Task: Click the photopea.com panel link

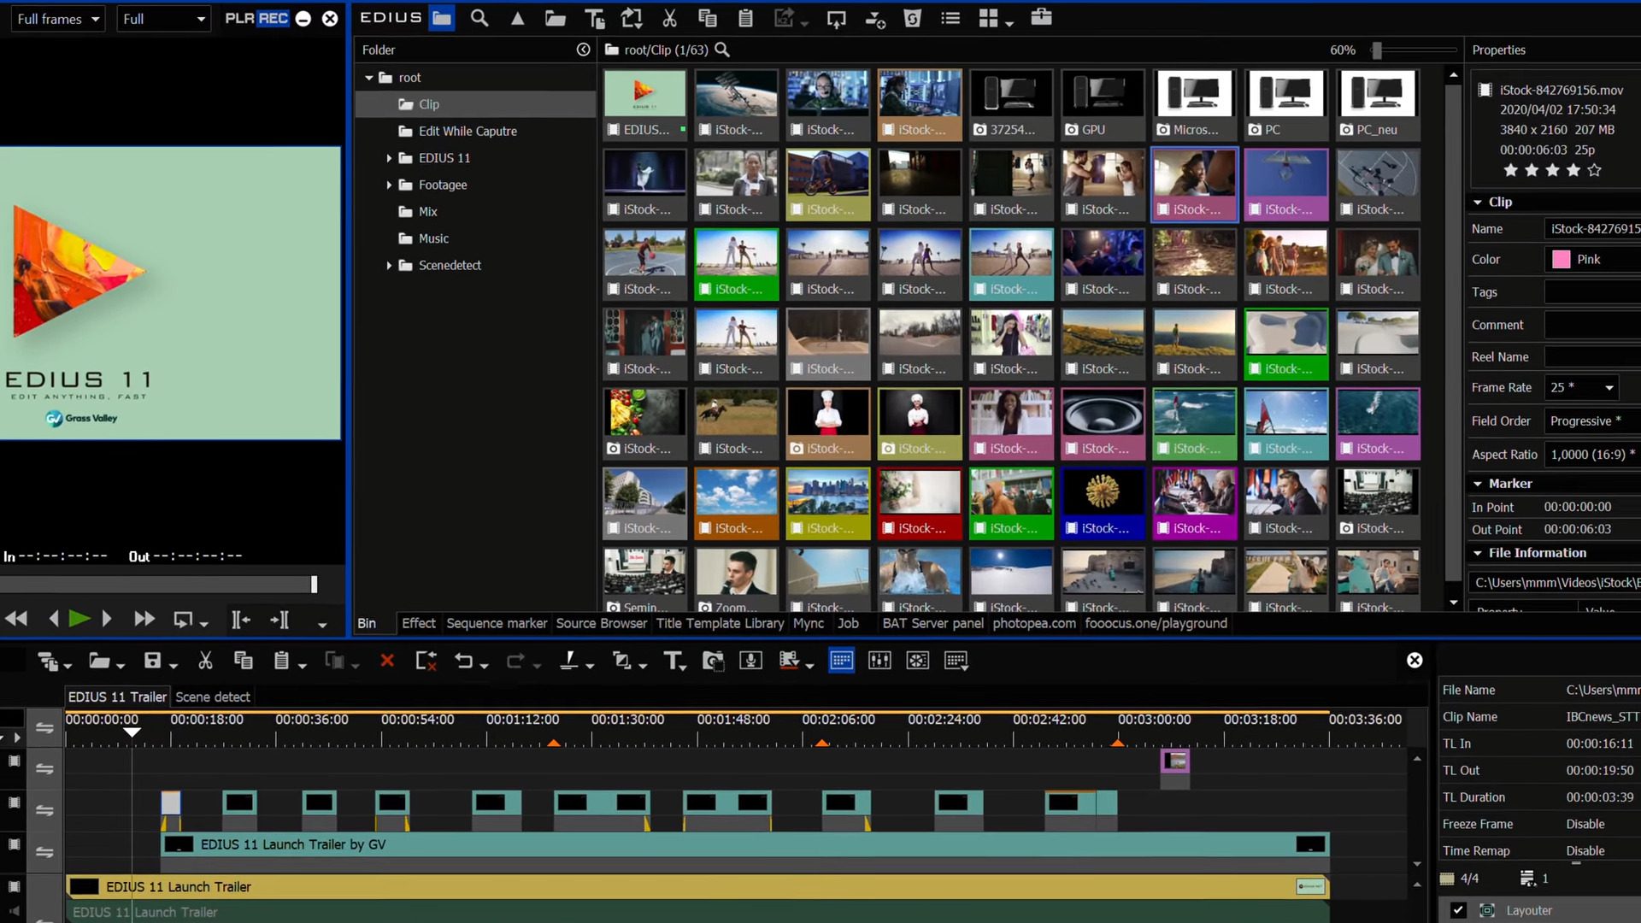Action: 1034,624
